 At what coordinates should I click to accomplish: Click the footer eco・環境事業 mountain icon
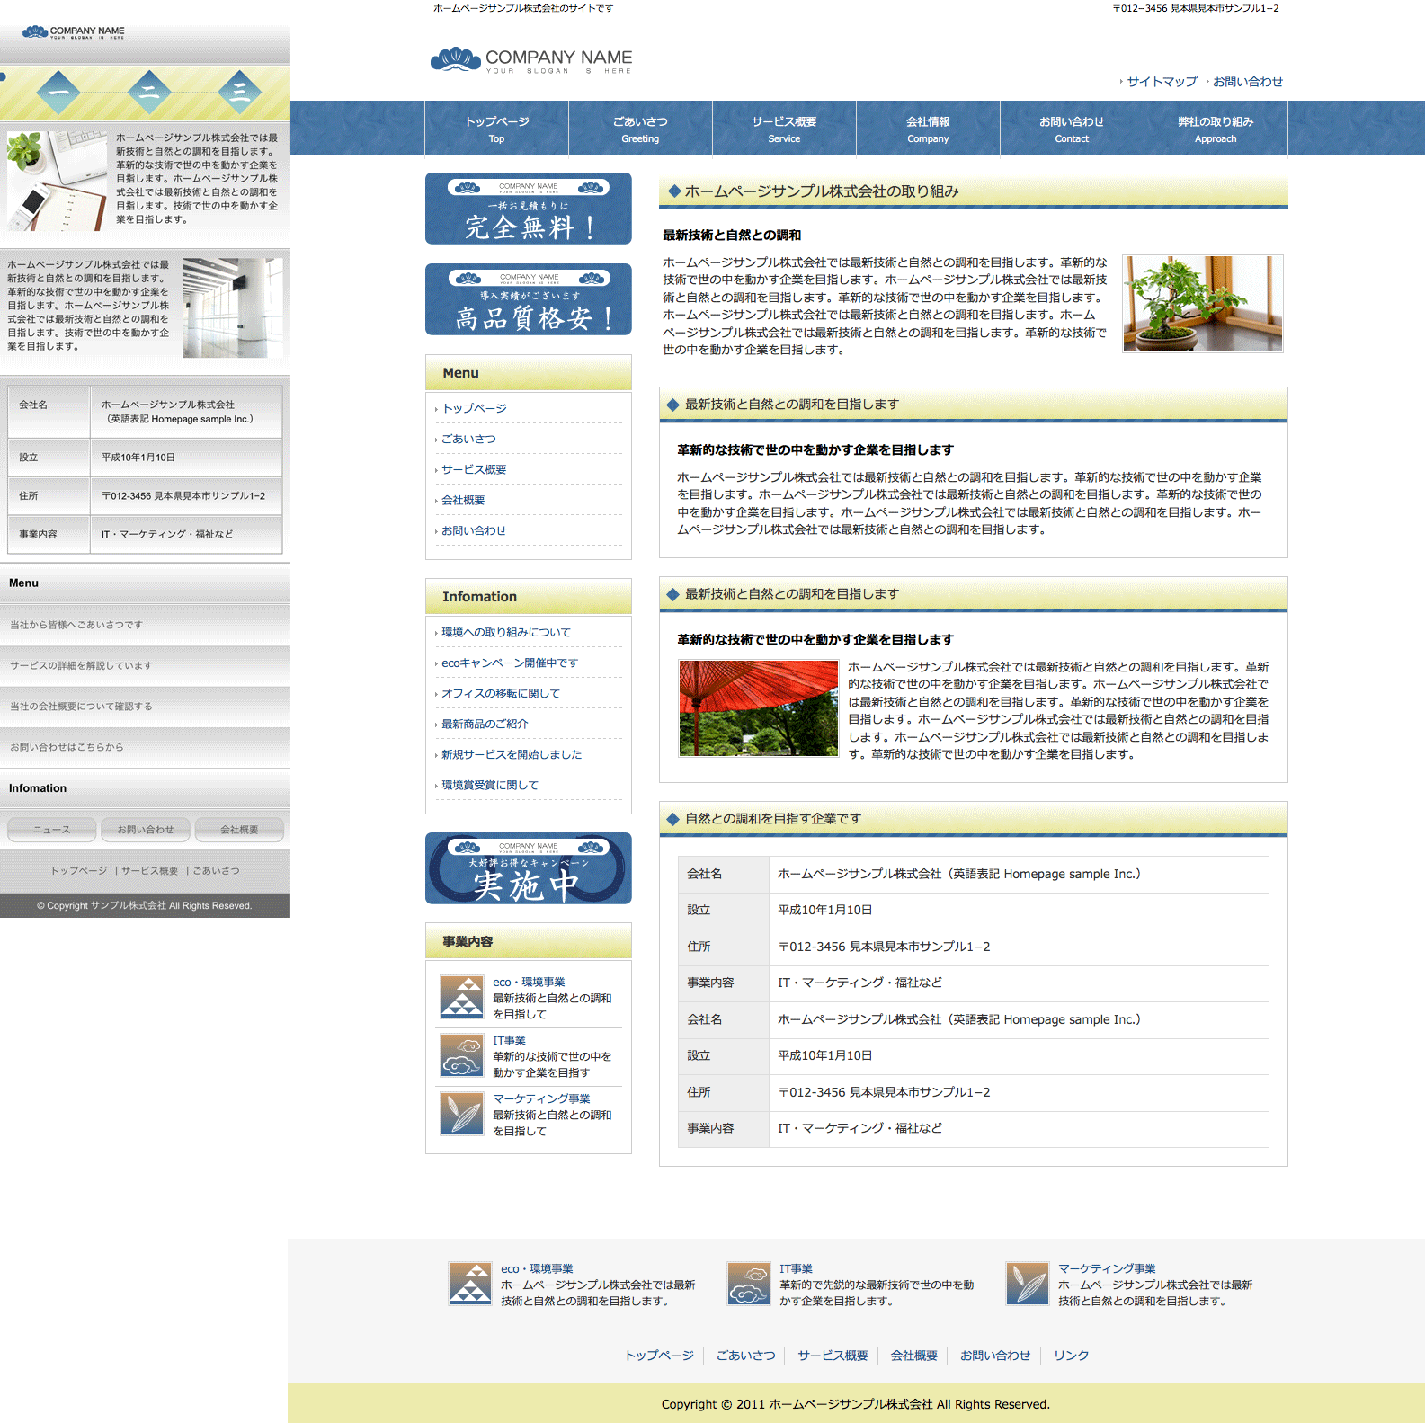pos(469,1283)
